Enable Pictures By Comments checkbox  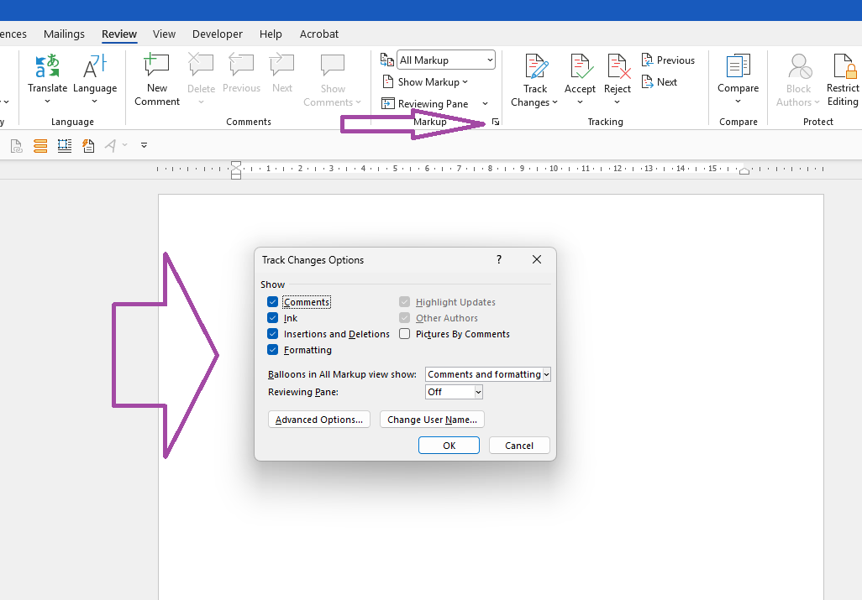(x=405, y=334)
